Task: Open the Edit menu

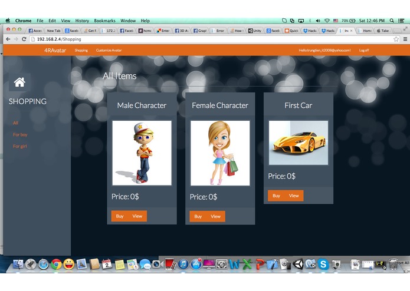Action: click(53, 21)
